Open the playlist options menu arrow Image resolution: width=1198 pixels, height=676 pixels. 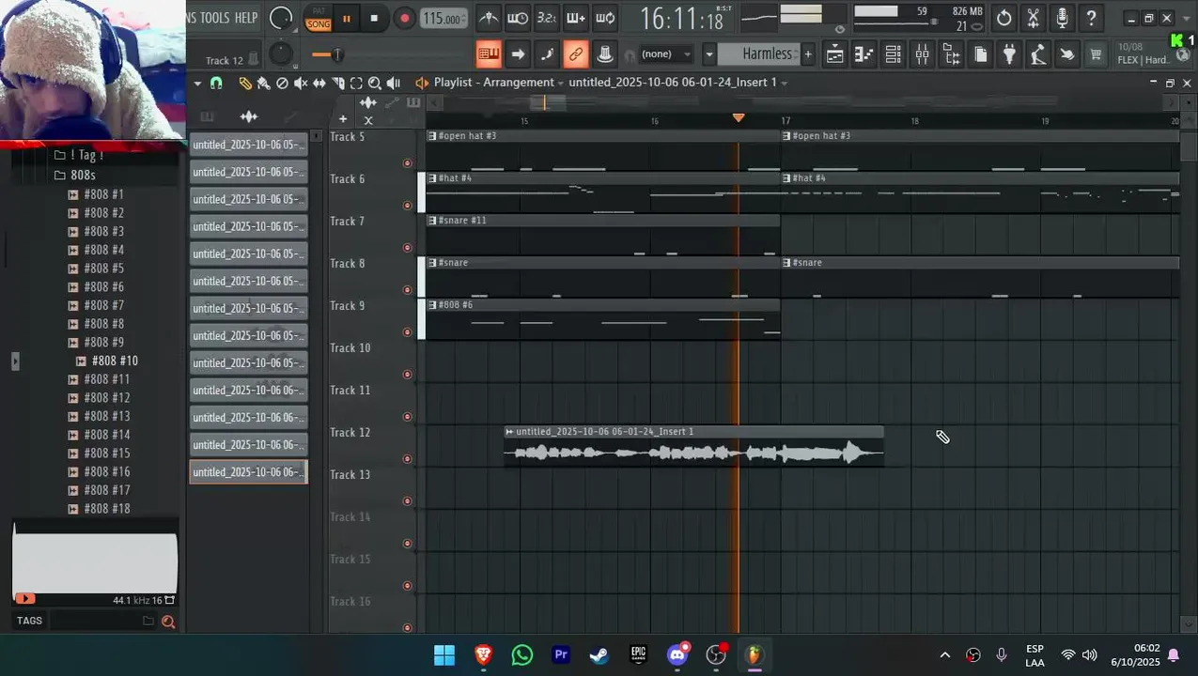[197, 84]
